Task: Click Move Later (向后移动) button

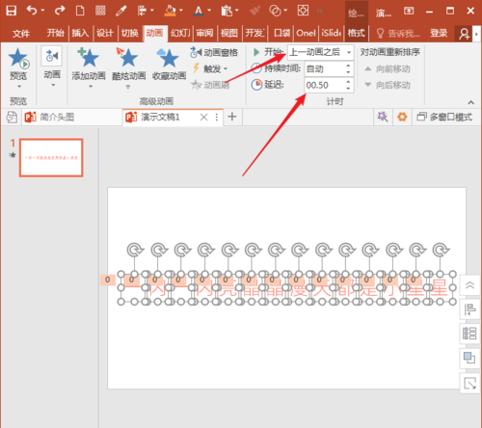Action: [388, 85]
